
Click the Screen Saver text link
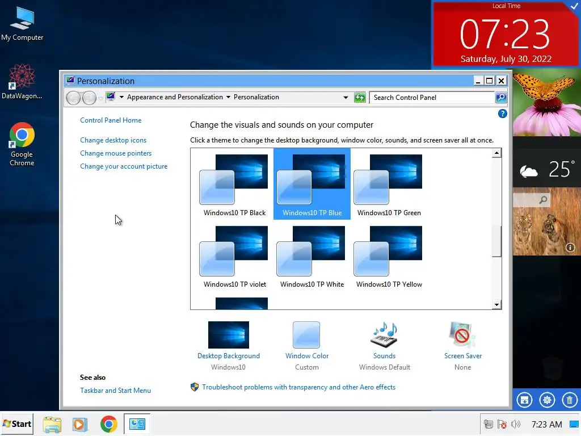click(463, 356)
